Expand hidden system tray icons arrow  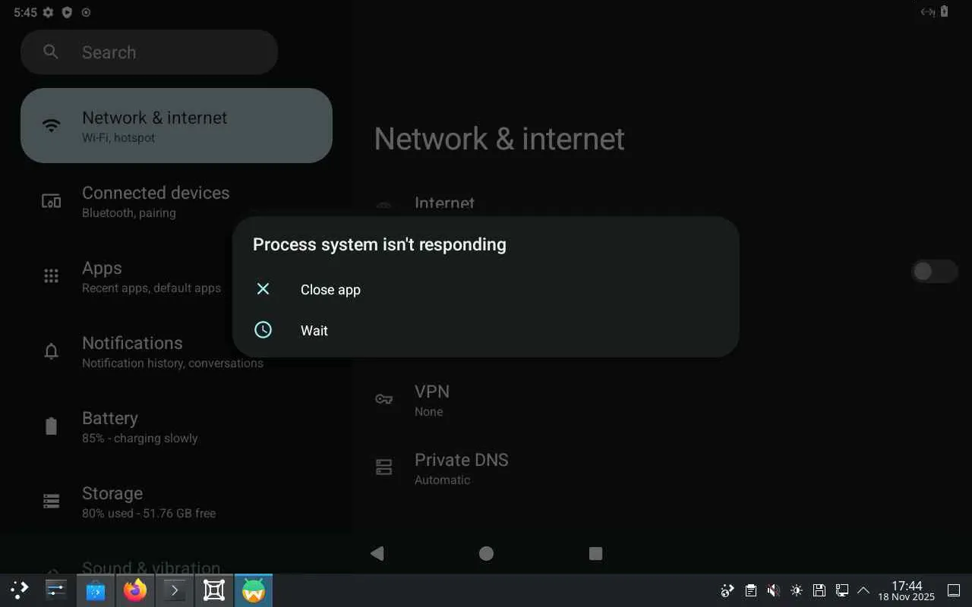(x=863, y=590)
